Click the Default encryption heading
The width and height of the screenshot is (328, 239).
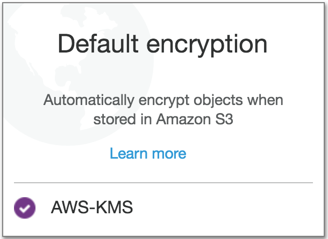(x=163, y=44)
